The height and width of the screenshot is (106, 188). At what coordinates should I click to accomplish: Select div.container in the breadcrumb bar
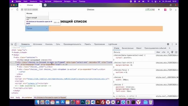point(27,97)
